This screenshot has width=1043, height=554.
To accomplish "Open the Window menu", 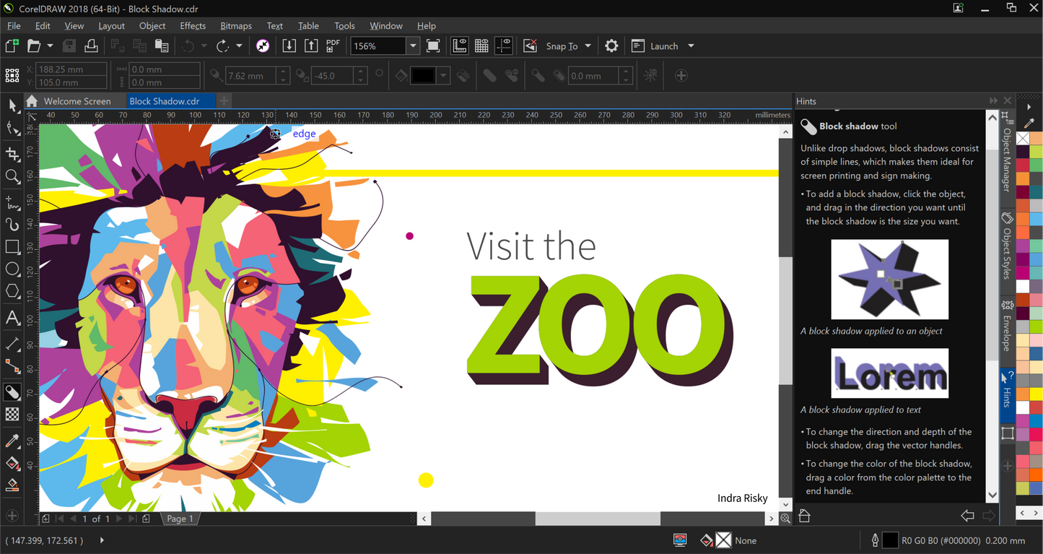I will pos(386,25).
